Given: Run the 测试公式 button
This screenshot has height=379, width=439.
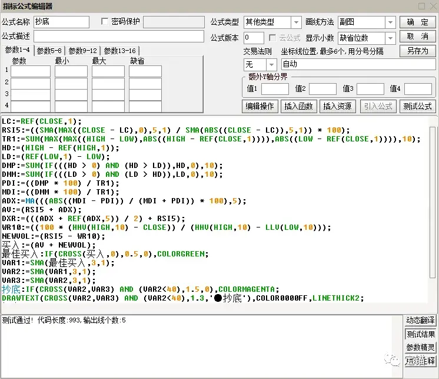Looking at the screenshot, I should tap(417, 106).
